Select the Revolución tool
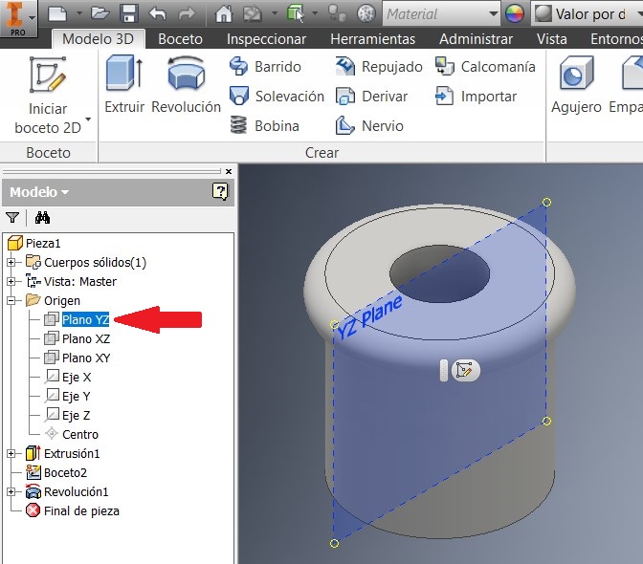Screen dimensions: 643x564 (187, 84)
